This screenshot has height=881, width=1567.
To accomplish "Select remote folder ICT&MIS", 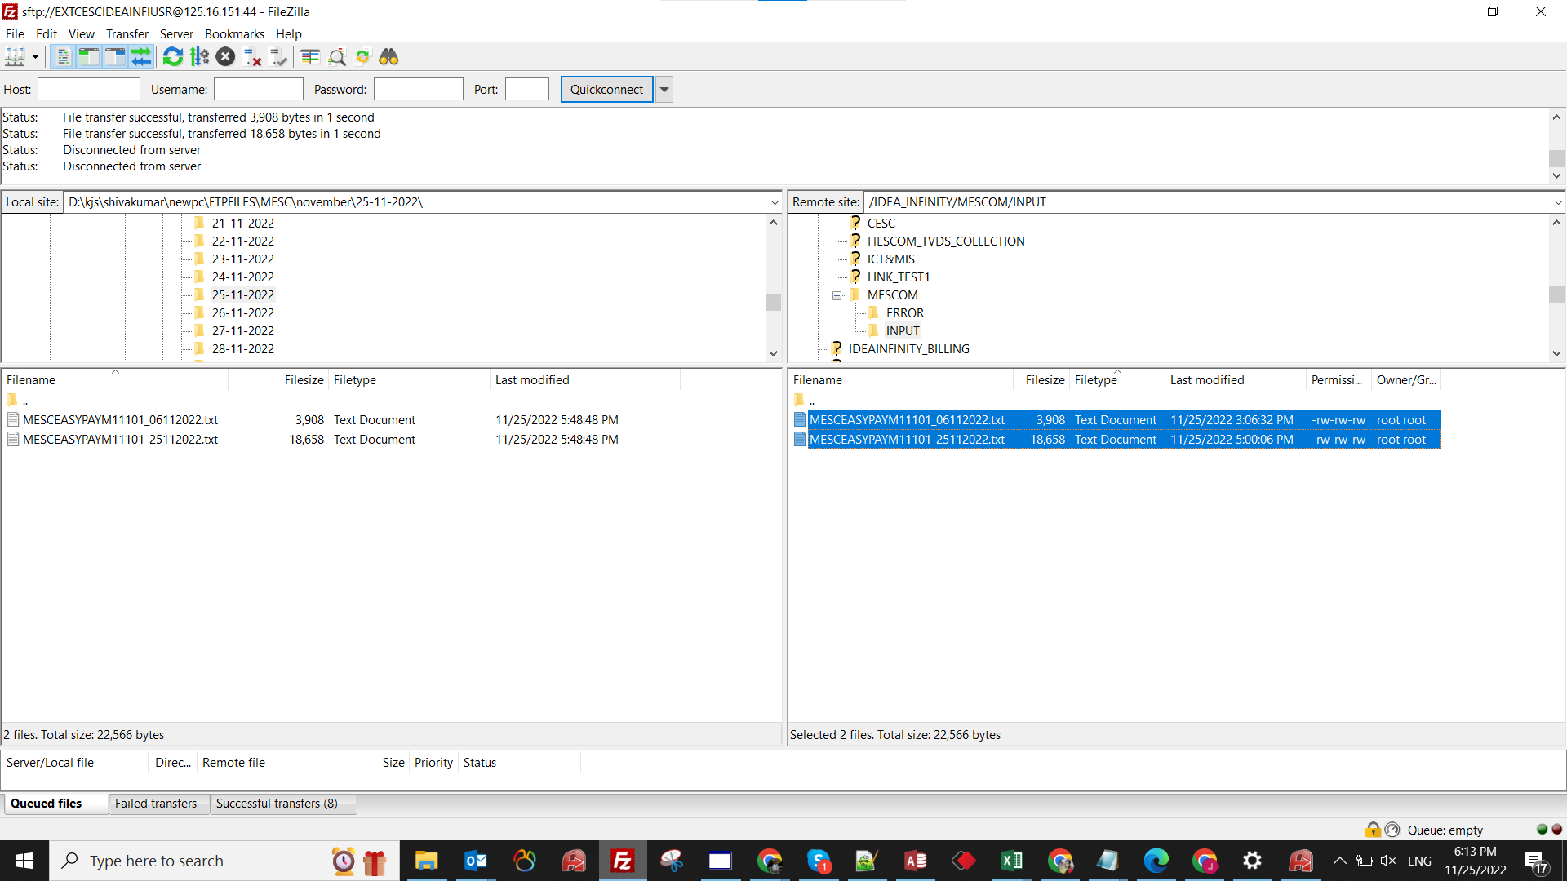I will click(x=891, y=259).
